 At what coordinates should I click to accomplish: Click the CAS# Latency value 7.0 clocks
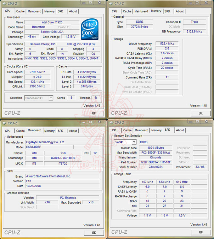click(x=167, y=53)
